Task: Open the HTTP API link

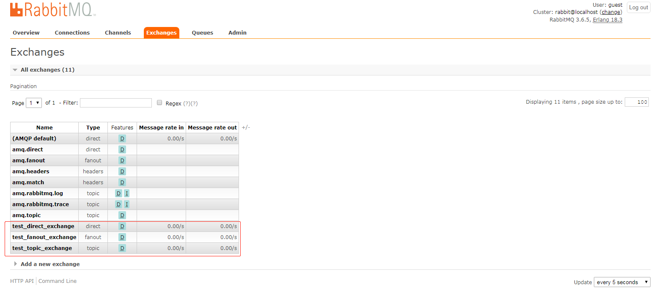Action: (22, 281)
